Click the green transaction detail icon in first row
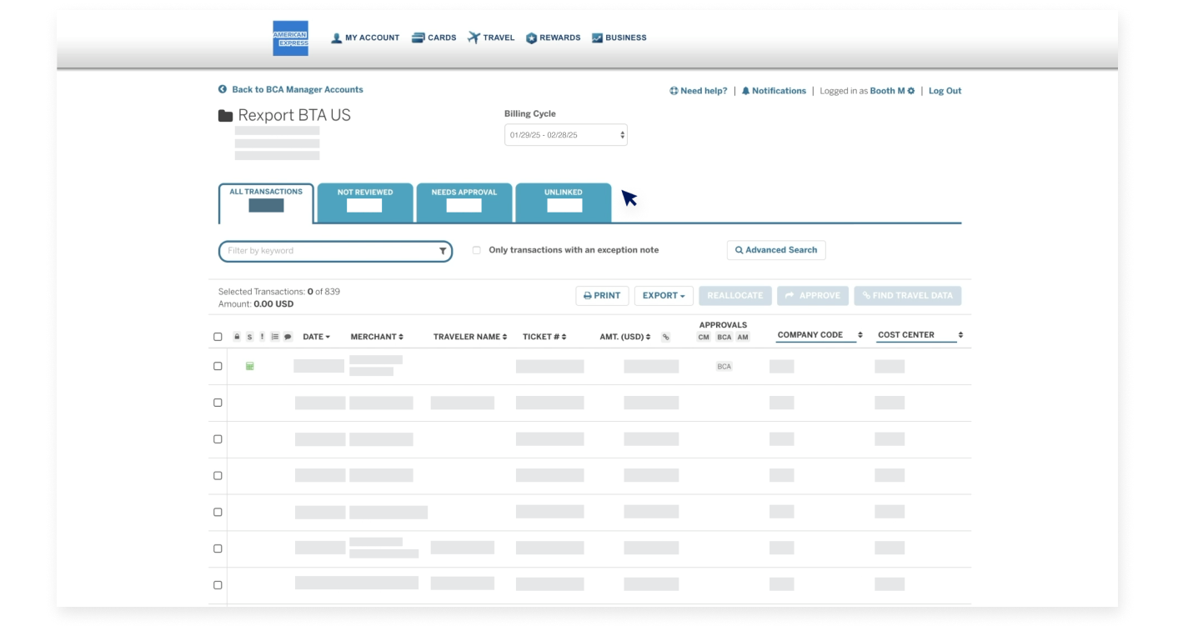 point(249,365)
